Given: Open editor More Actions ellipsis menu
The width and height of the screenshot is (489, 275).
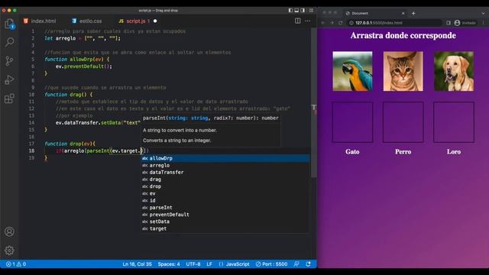Looking at the screenshot, I should (x=308, y=21).
